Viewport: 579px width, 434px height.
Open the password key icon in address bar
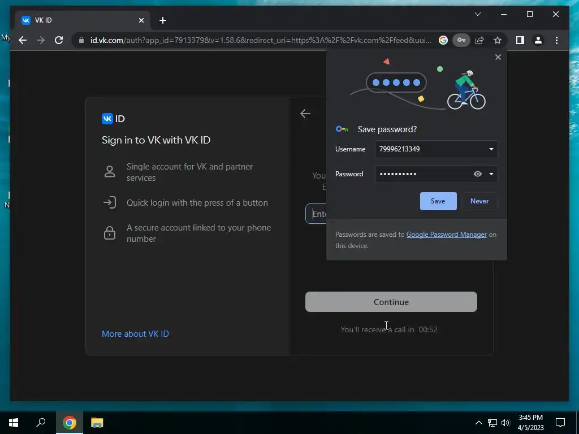pos(461,40)
